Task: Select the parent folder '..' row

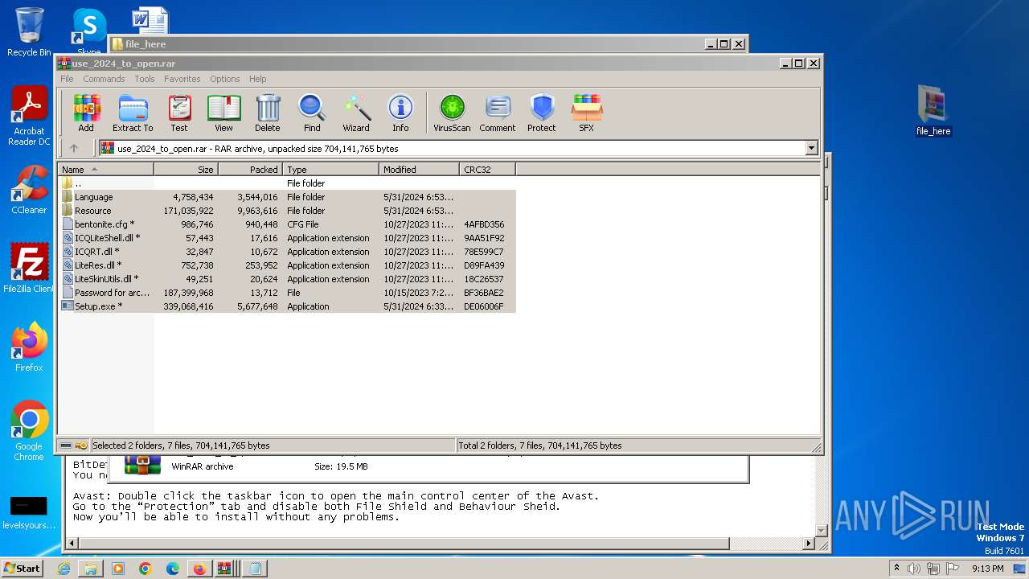Action: tap(287, 183)
